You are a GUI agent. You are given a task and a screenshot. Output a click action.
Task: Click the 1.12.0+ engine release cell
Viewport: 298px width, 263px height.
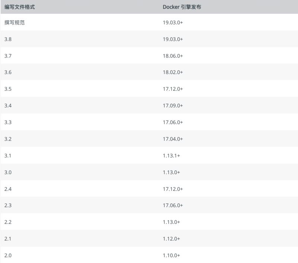coord(171,239)
